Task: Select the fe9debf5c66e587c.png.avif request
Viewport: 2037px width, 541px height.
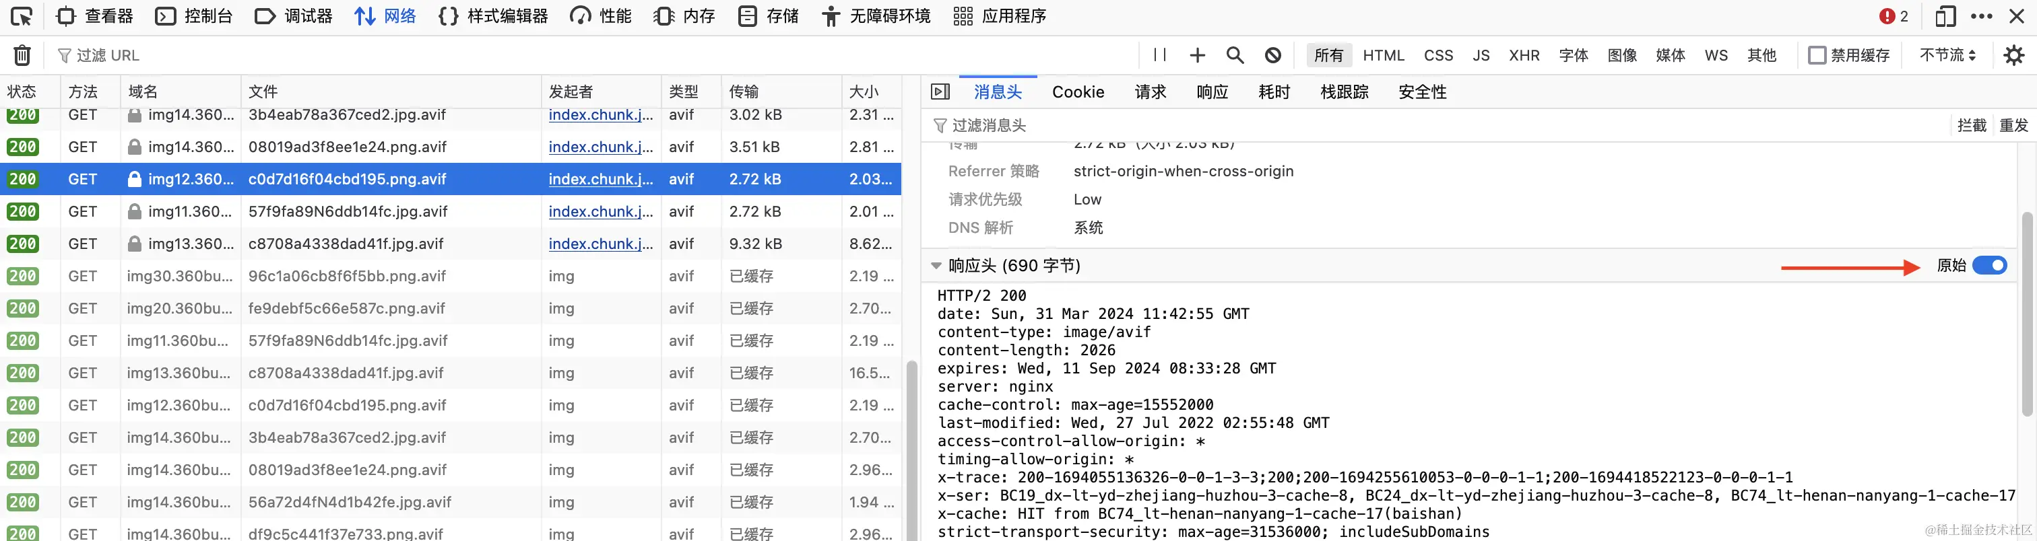Action: pos(451,309)
